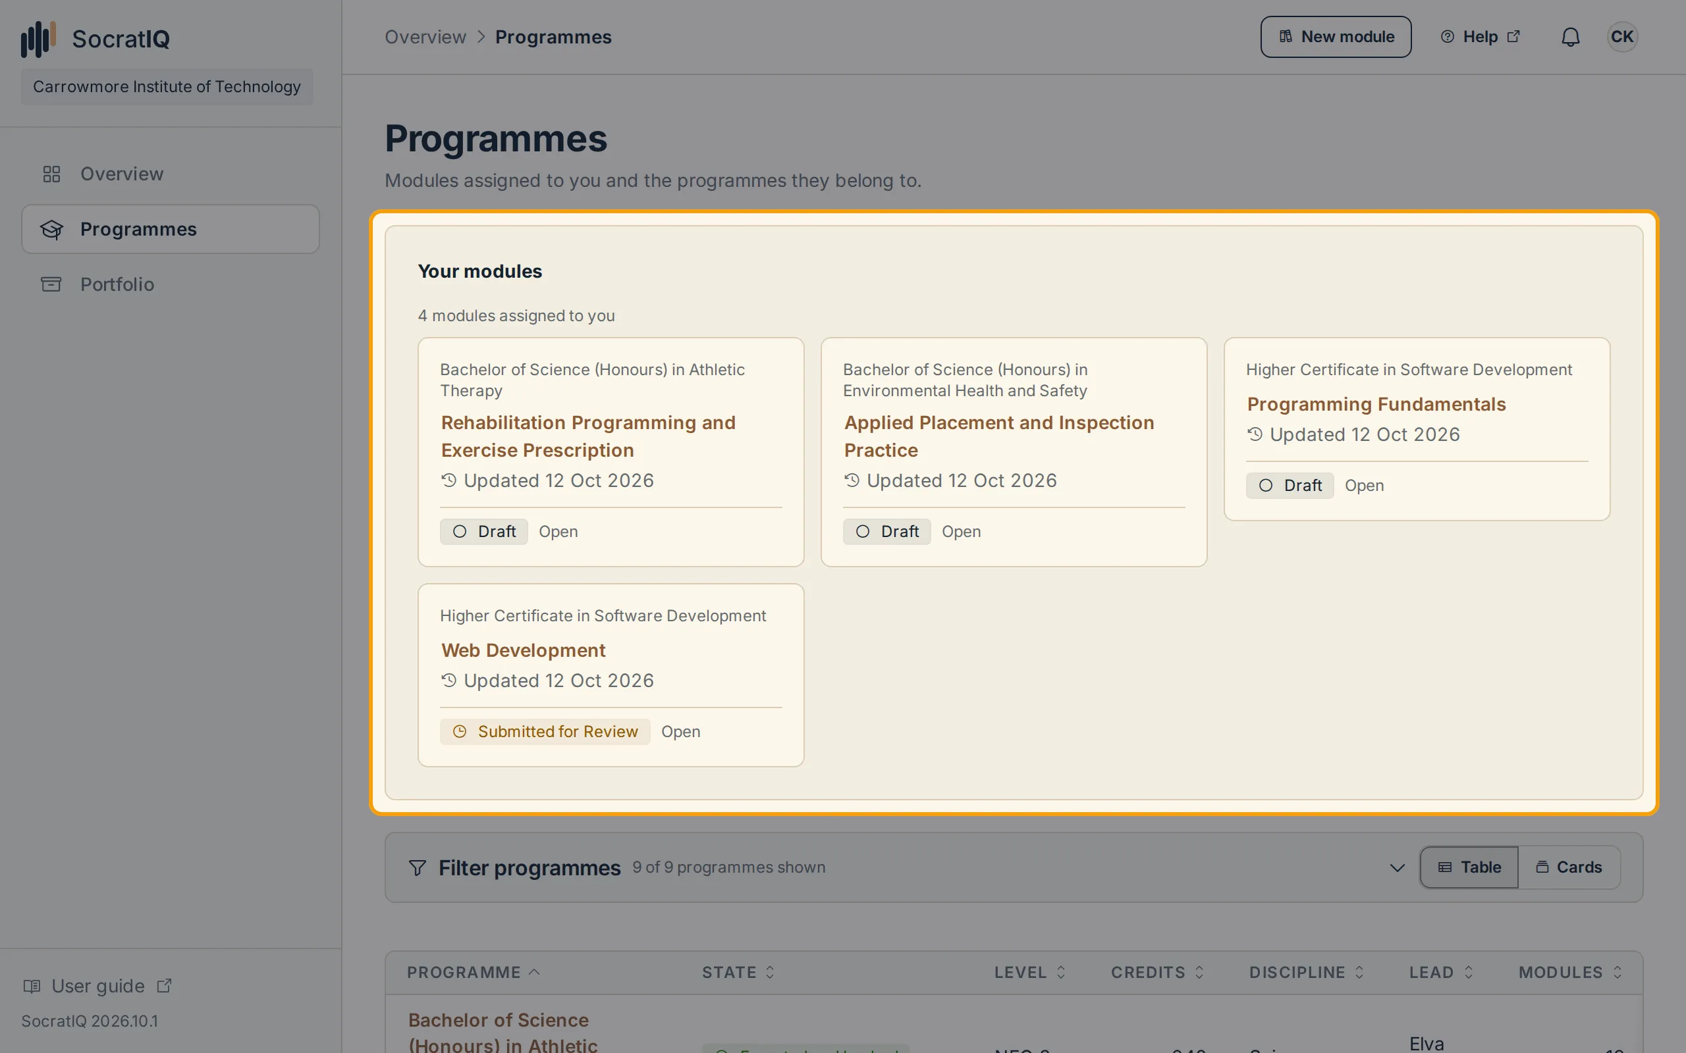Viewport: 1686px width, 1053px height.
Task: Click the New module button
Action: 1336,37
